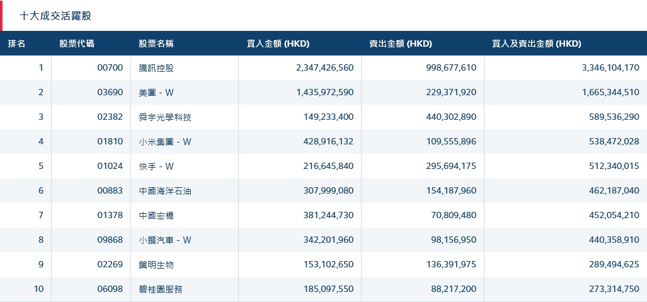Click the 排名 column header
Viewport: 647px width, 302px height.
coord(16,44)
